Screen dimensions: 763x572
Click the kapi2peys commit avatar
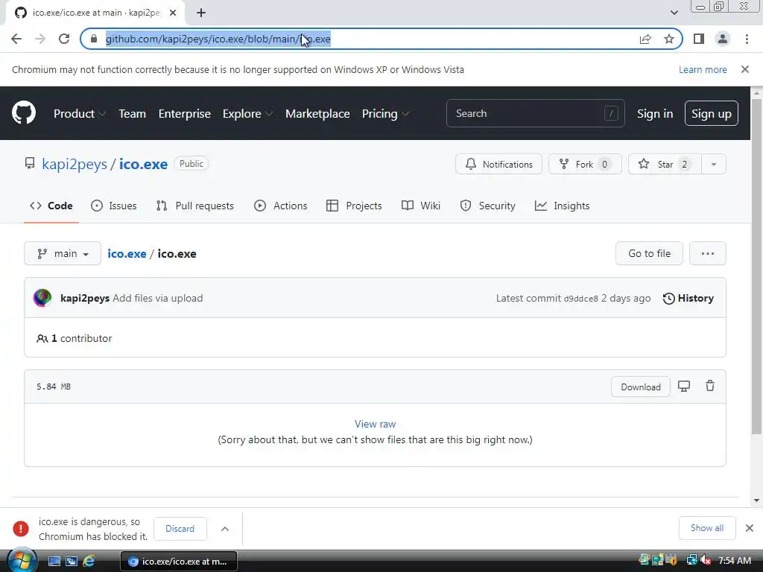42,298
